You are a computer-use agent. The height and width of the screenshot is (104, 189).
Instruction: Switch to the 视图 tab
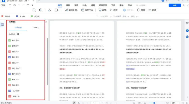[93, 5]
